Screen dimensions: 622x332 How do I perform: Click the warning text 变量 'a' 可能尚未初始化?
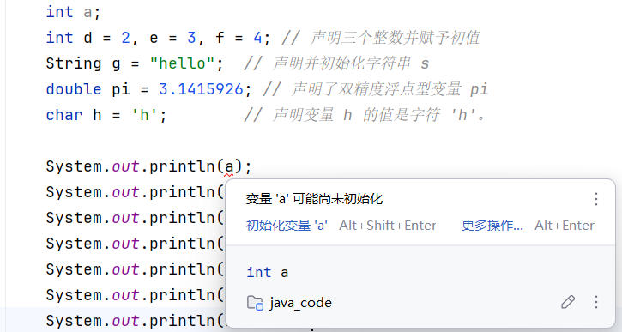[x=314, y=199]
